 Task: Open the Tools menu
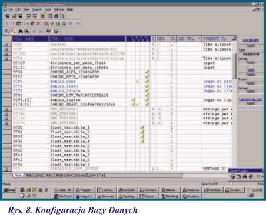48,9
